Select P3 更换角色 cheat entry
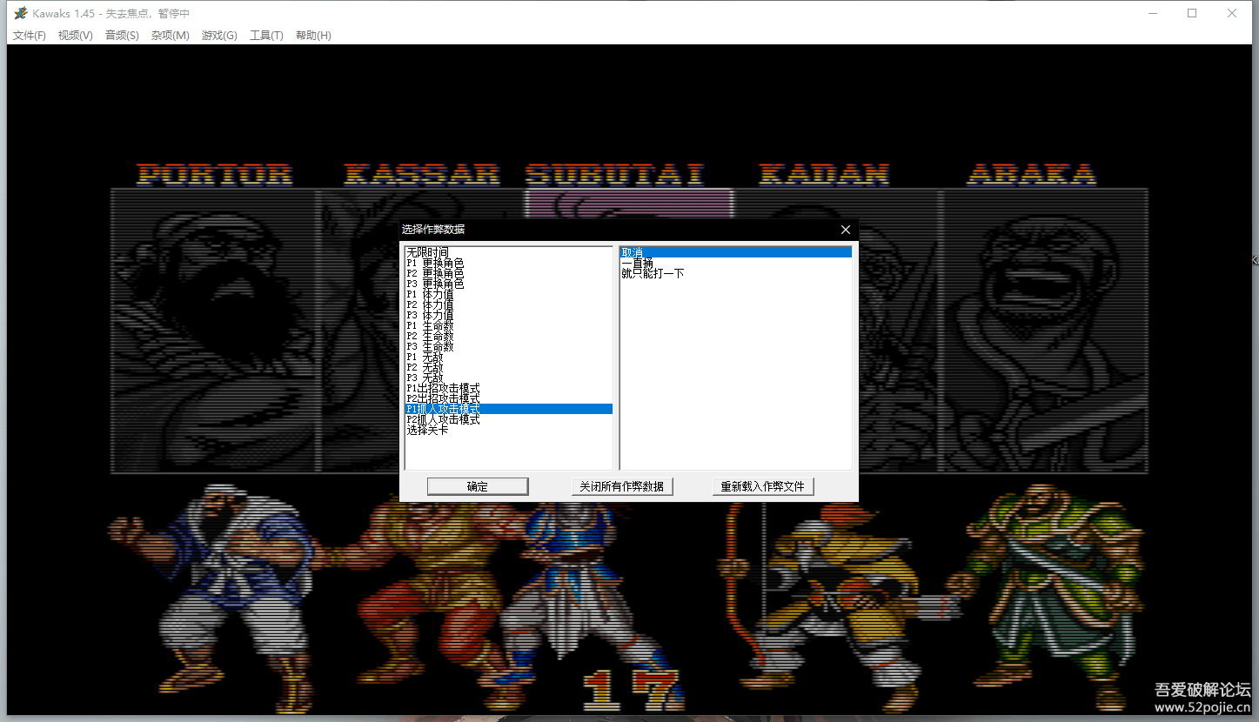Viewport: 1259px width, 722px height. tap(435, 284)
